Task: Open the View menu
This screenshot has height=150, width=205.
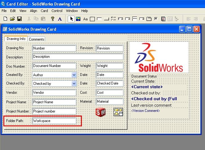Action: [23, 11]
